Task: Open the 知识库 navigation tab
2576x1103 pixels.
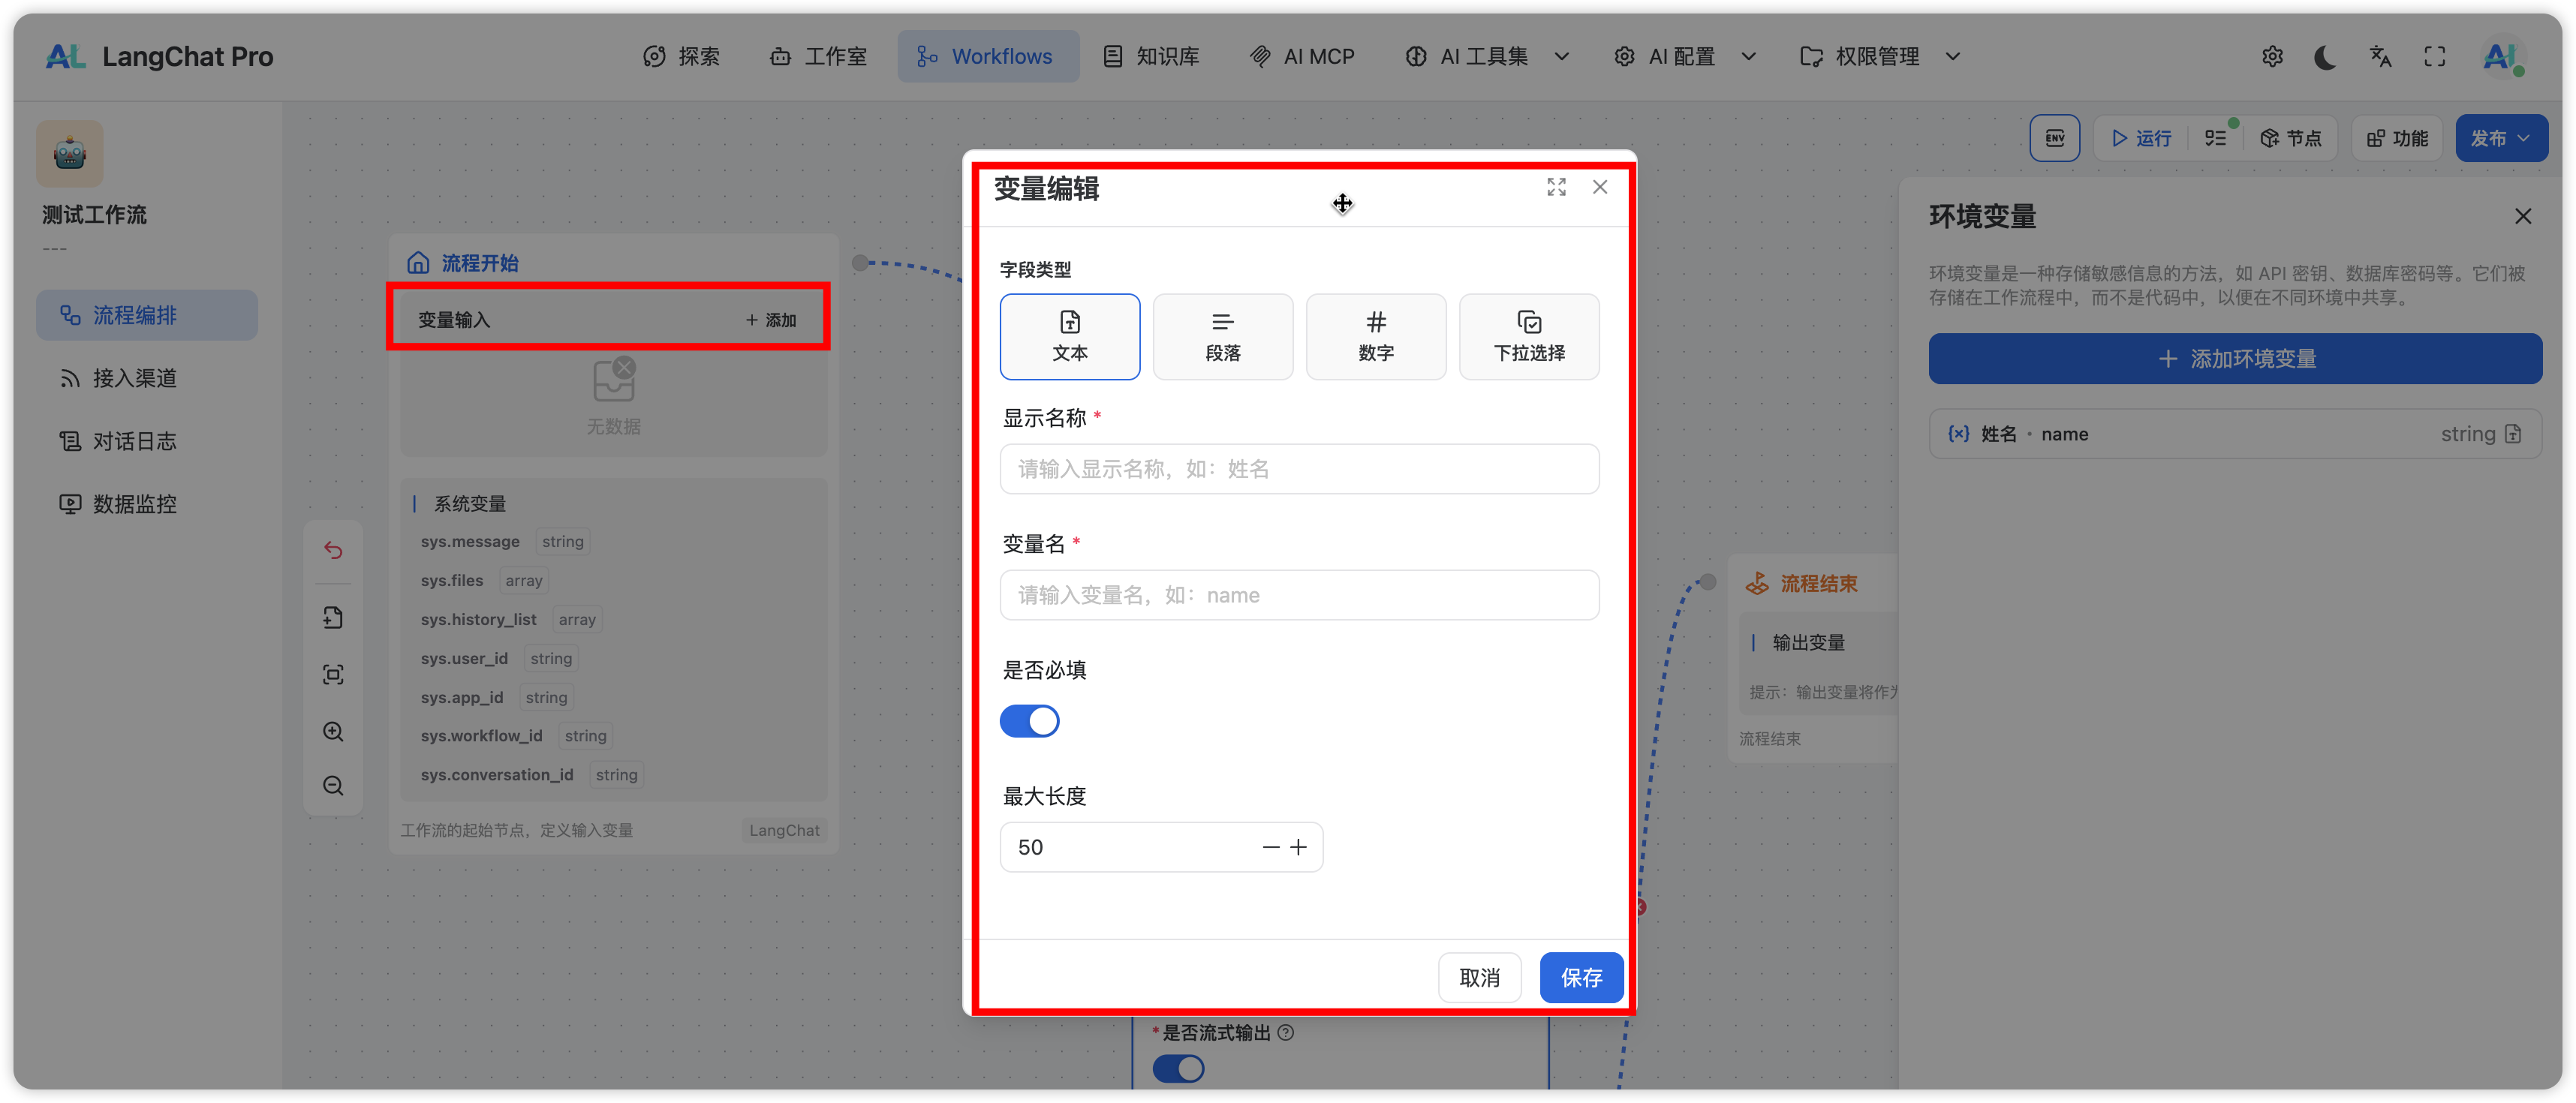Action: [1151, 57]
